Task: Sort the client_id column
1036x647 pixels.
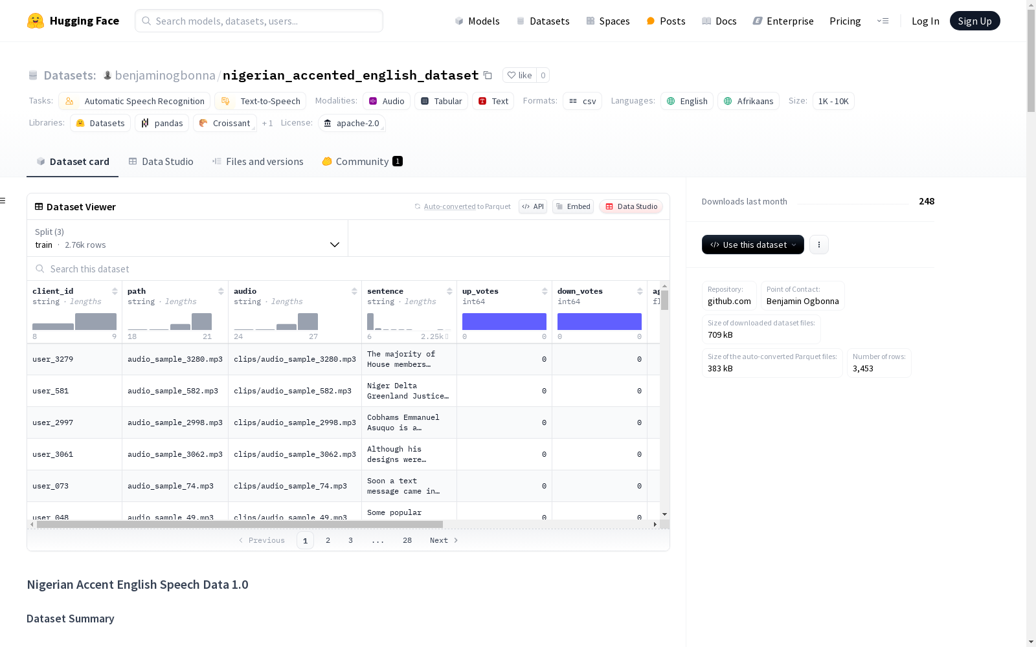Action: [115, 291]
